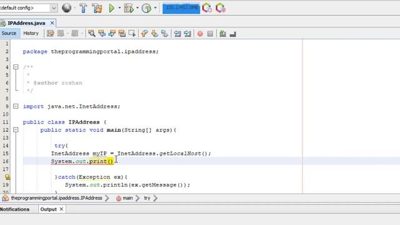Jump to Next Bookmark icon
Screen dimensions: 400x225
(154, 33)
